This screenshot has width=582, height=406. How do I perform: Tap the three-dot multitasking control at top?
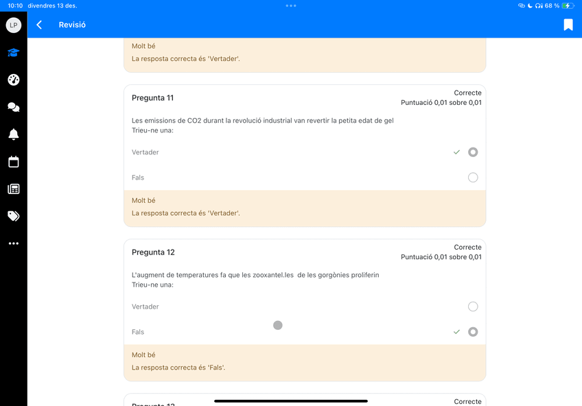(x=291, y=5)
